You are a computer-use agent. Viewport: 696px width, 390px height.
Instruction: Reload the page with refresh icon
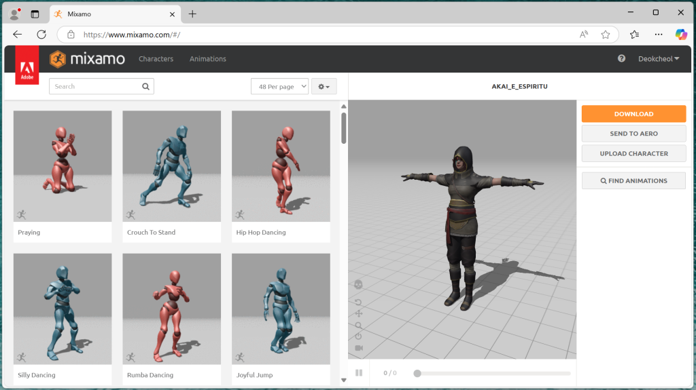pos(41,35)
